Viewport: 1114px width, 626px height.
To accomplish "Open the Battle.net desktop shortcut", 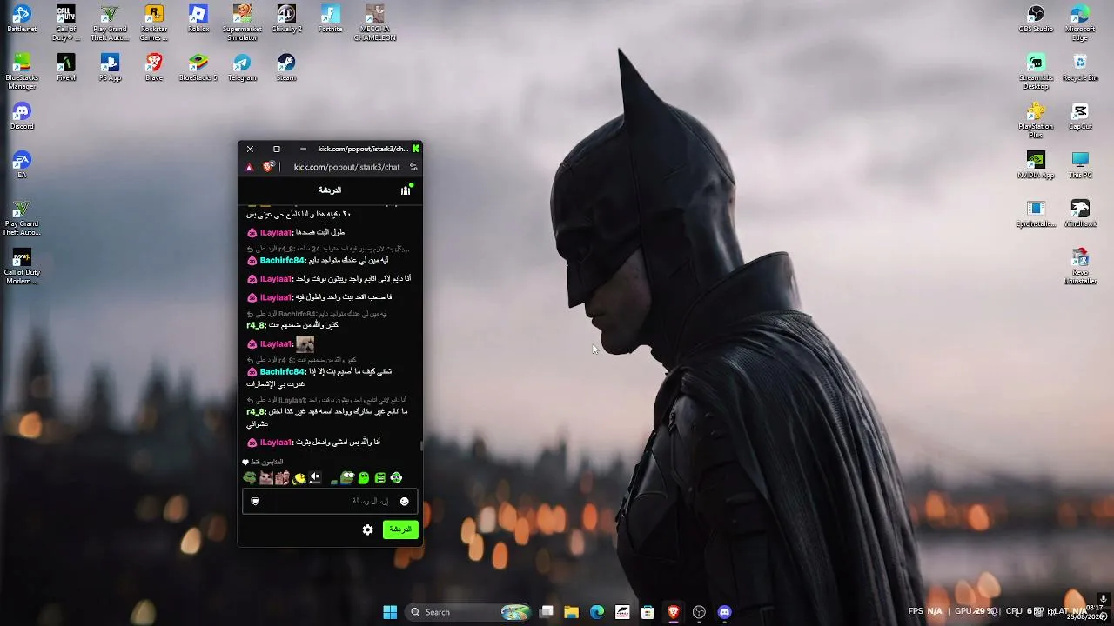I will click(x=22, y=19).
